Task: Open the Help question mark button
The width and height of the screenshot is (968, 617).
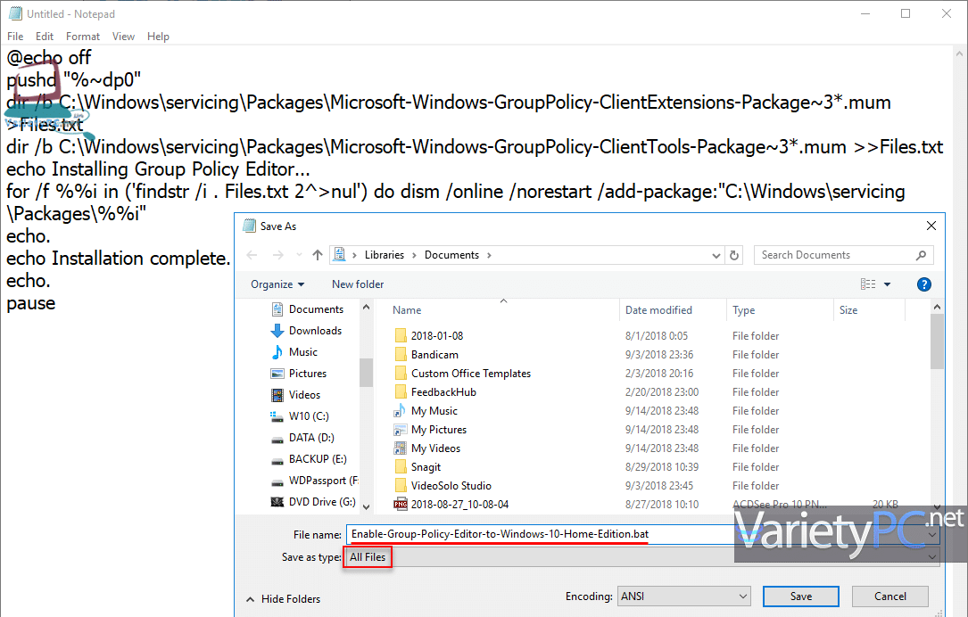Action: (923, 284)
